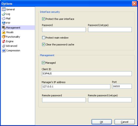The height and width of the screenshot is (126, 138).
Task: Open the Engine settings icon
Action: click(x=4, y=41)
